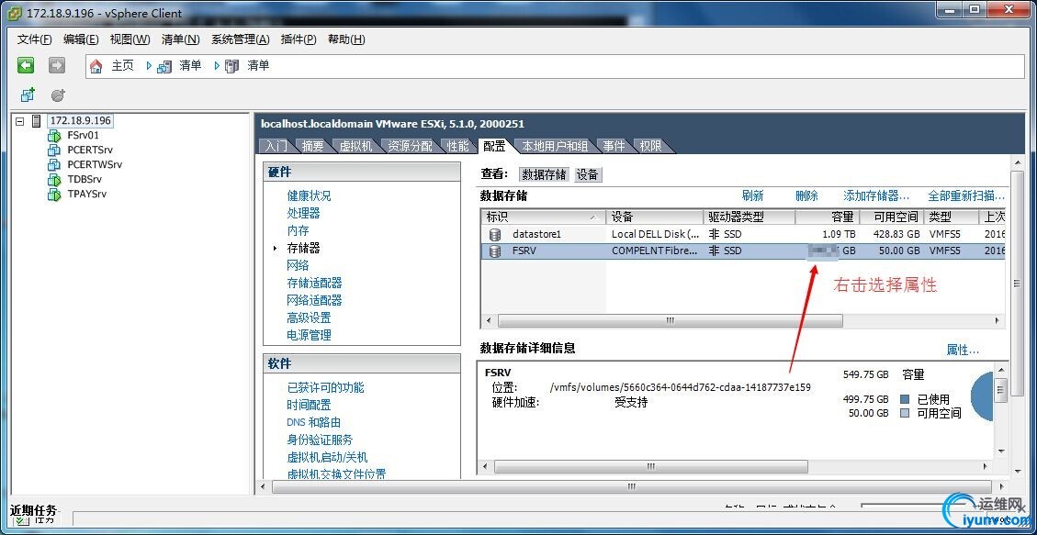Switch to the 入门 tab
This screenshot has height=535, width=1037.
276,146
